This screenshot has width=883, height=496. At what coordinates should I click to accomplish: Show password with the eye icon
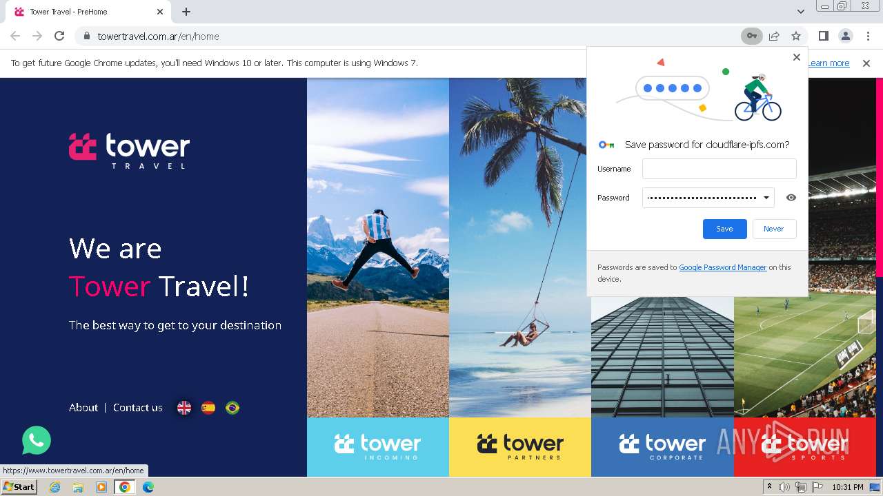pos(791,198)
